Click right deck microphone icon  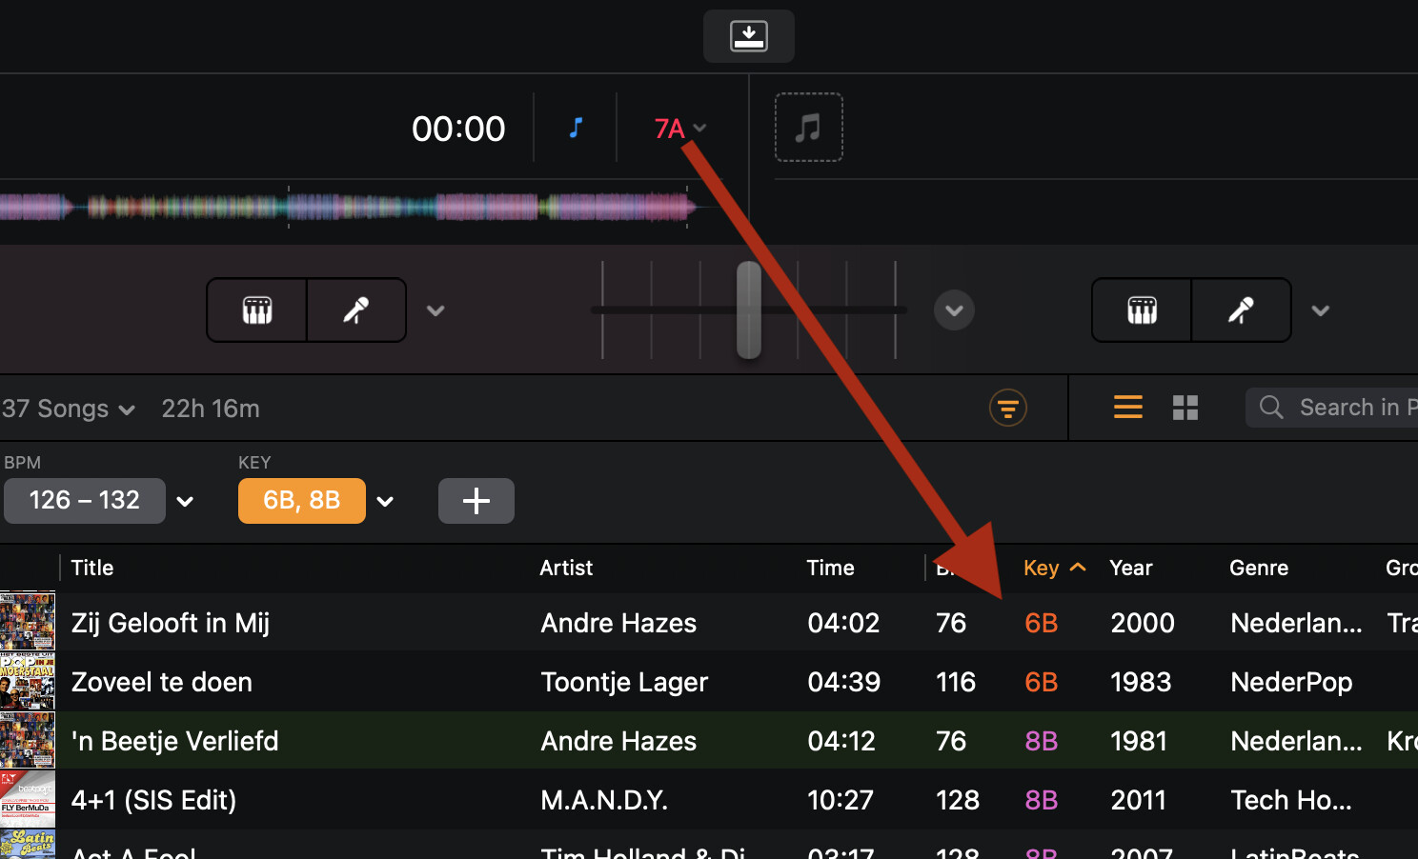tap(1241, 310)
